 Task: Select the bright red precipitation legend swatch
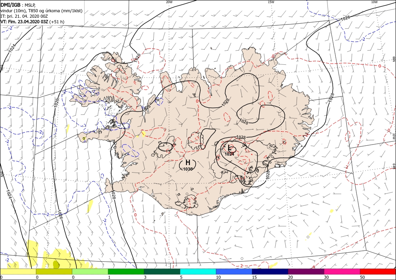pyautogui.click(x=378, y=271)
